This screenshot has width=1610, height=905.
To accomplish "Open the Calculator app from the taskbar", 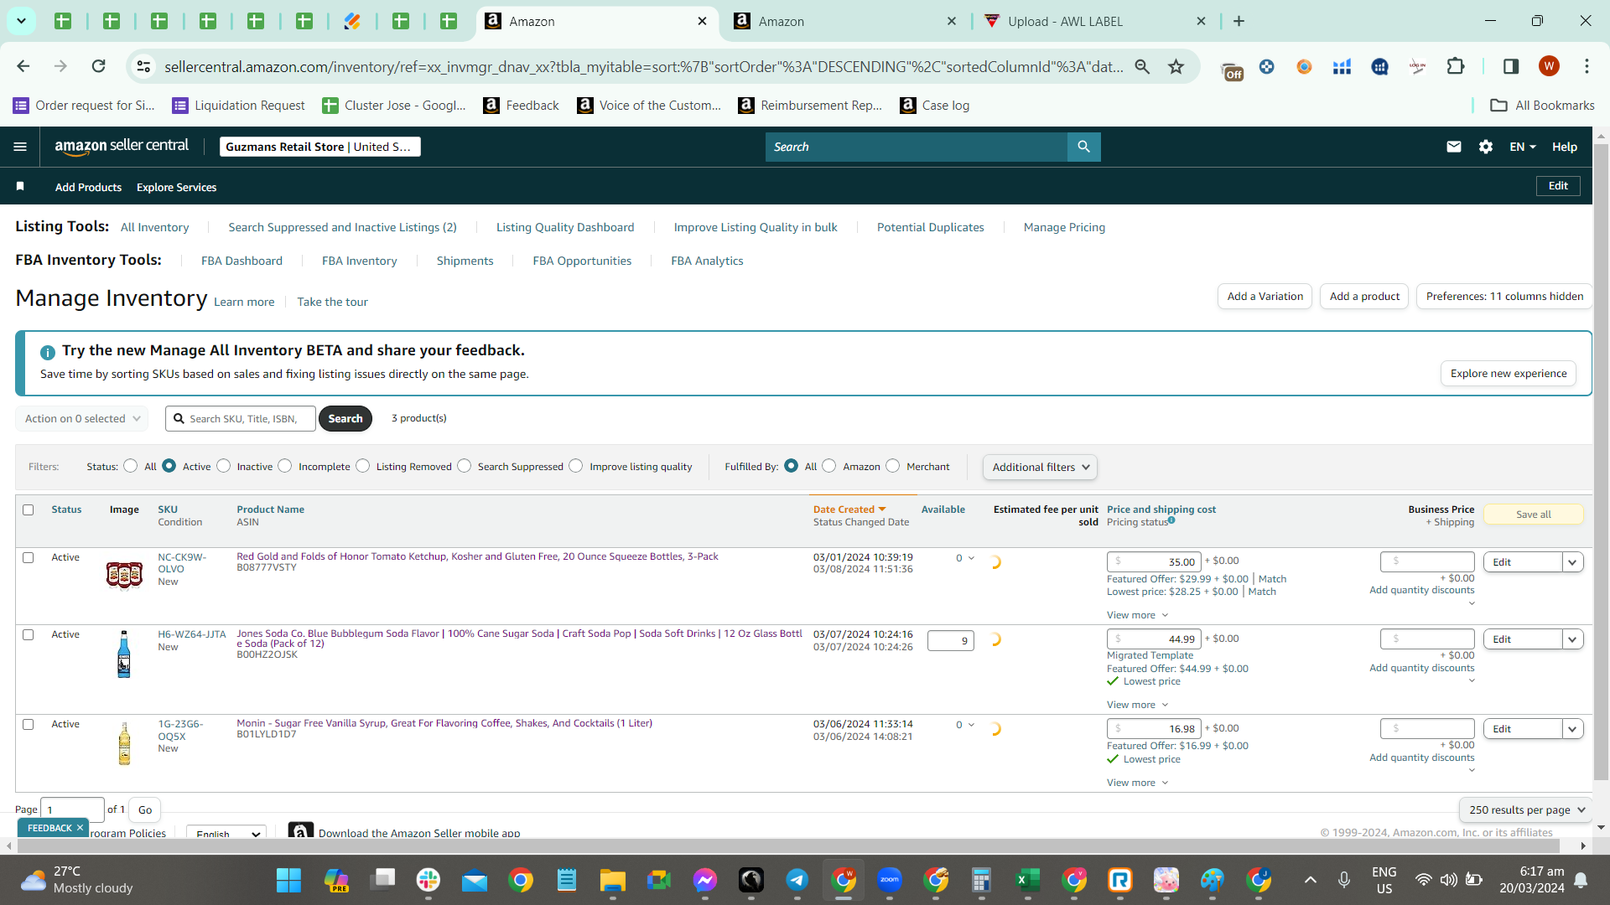I will (x=981, y=880).
